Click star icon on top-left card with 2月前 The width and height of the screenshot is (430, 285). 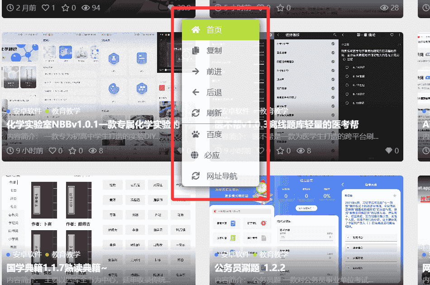coord(65,7)
